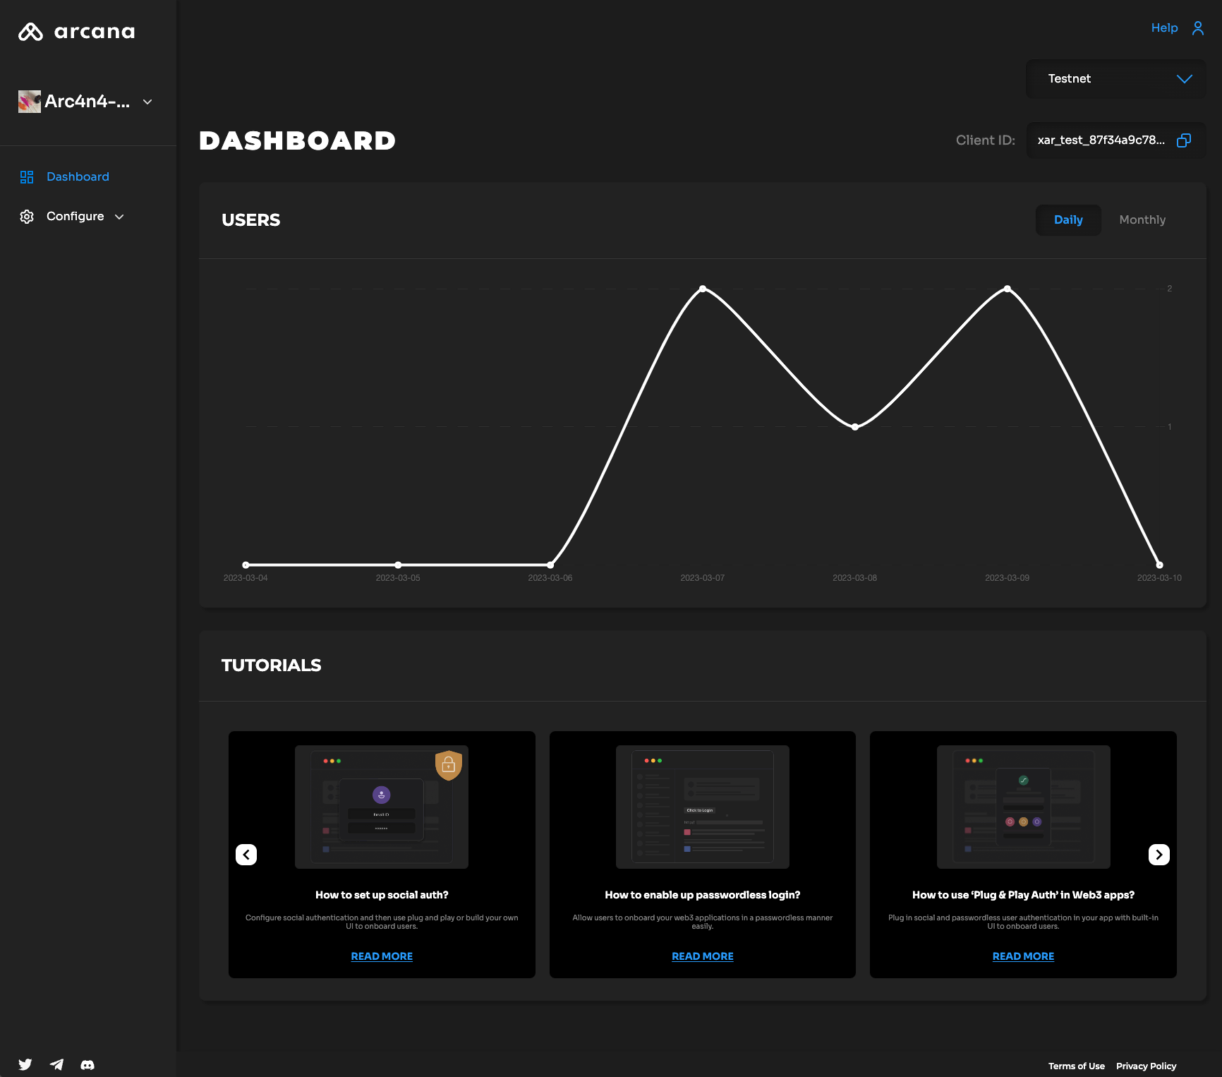This screenshot has height=1077, width=1222.
Task: Click the 2023-03-06 chart data point
Action: (x=550, y=565)
